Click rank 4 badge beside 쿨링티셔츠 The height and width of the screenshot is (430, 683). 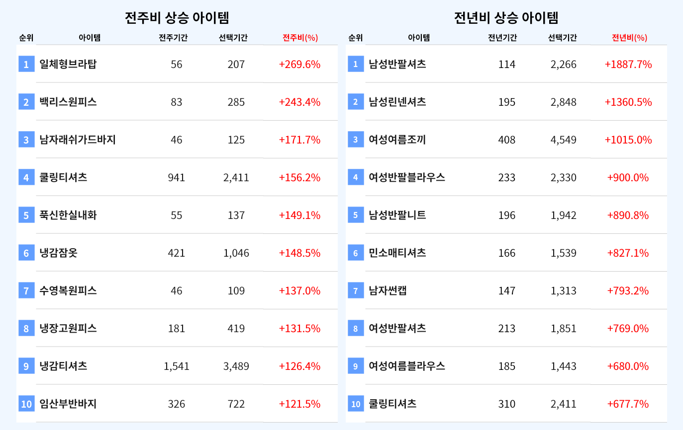click(26, 177)
